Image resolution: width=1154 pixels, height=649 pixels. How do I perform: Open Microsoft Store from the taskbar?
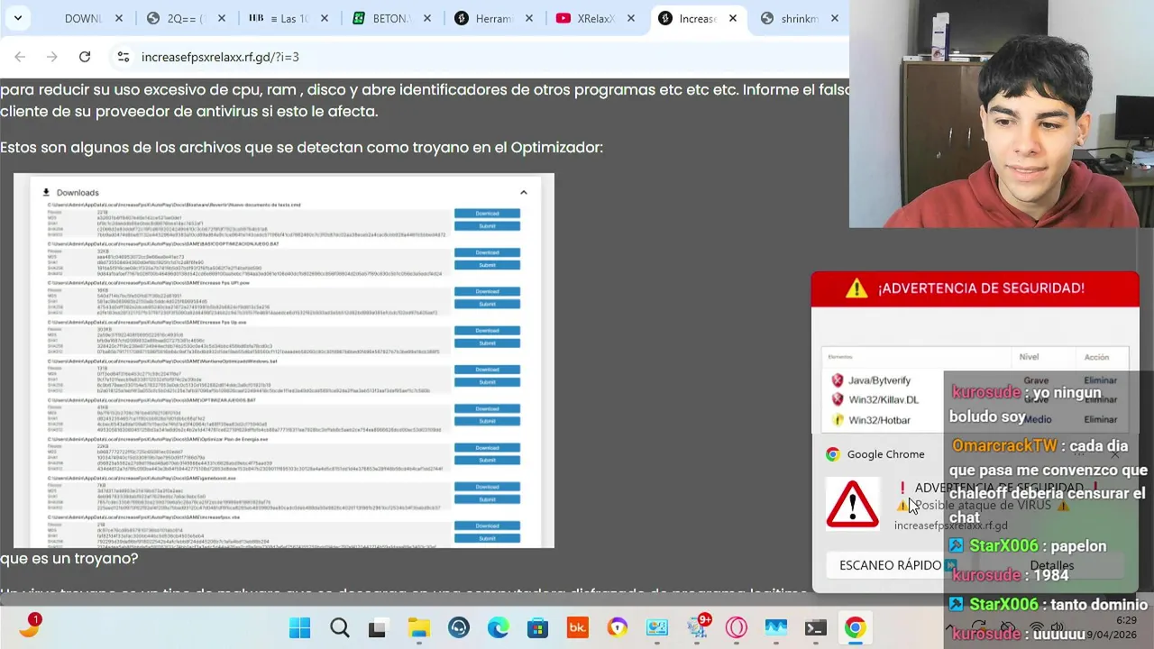538,627
